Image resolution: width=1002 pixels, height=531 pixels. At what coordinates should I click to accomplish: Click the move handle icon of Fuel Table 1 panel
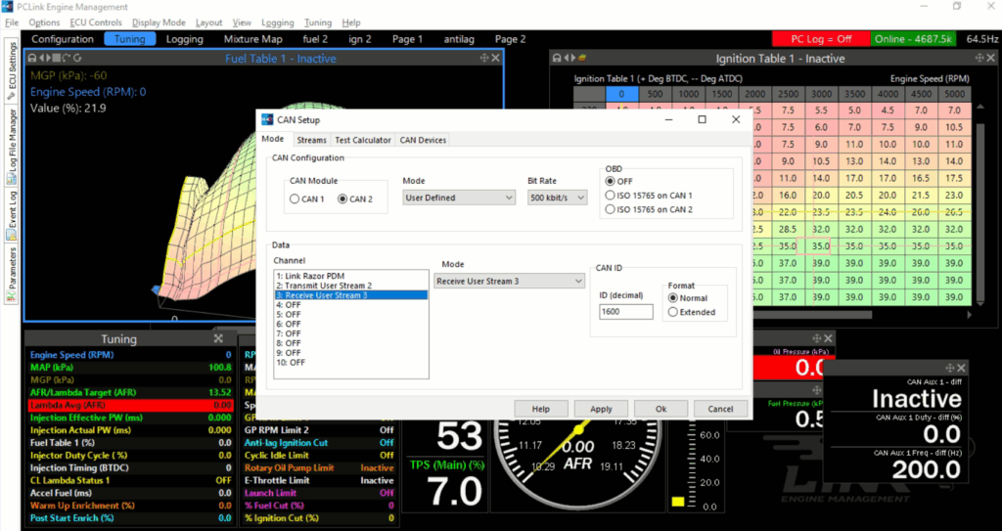tap(484, 58)
